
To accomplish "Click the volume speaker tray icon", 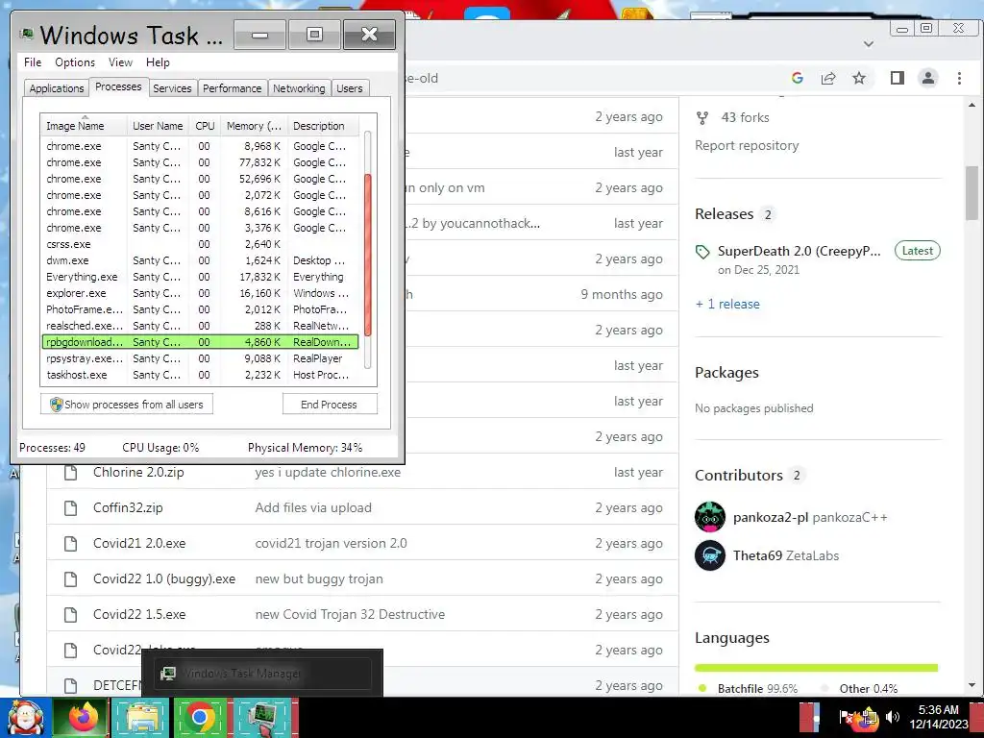I will pyautogui.click(x=892, y=716).
